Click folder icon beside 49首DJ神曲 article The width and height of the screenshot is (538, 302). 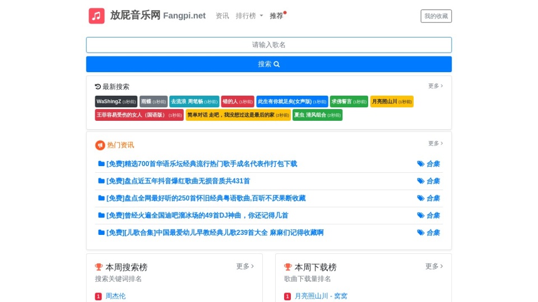coord(101,215)
